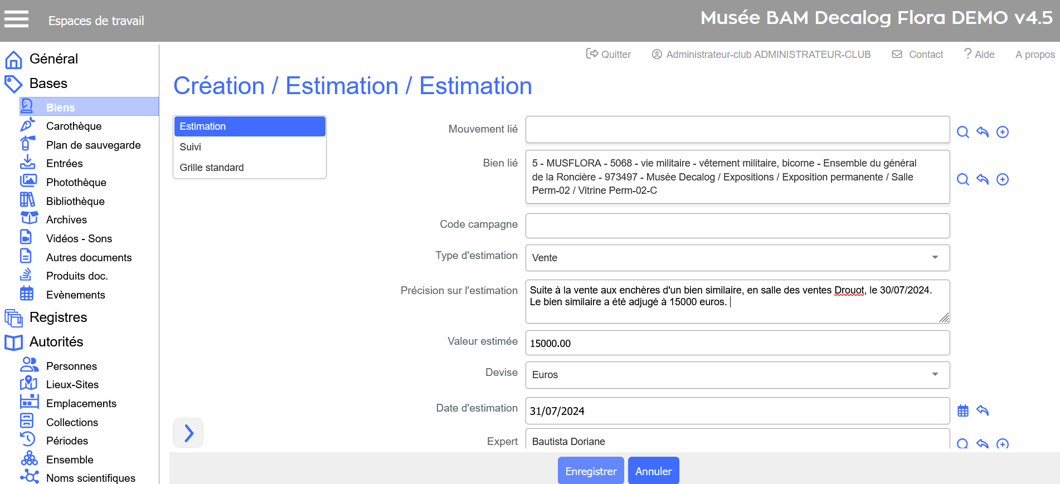This screenshot has height=484, width=1060.
Task: Open the Type d'estimation dropdown
Action: tap(737, 258)
